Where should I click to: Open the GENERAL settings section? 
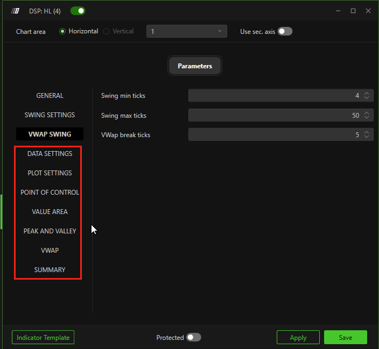pos(50,96)
